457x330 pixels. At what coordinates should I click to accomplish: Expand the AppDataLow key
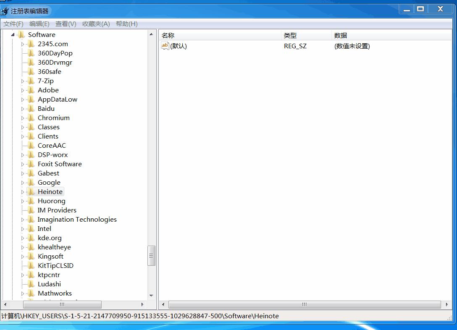22,100
